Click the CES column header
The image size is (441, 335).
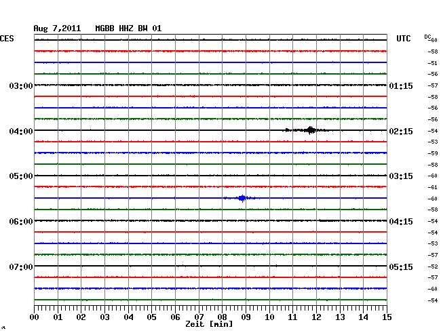coord(7,39)
